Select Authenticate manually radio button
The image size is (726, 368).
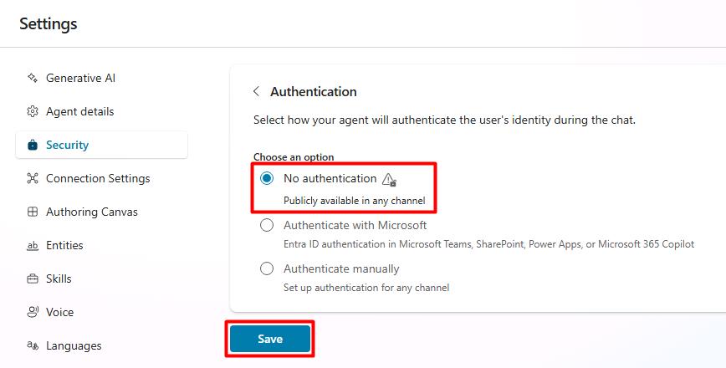[x=267, y=268]
